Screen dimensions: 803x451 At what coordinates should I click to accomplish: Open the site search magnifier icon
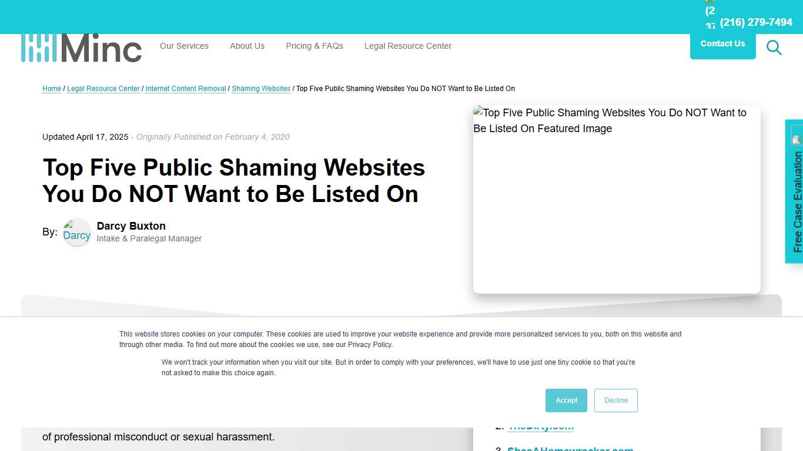774,48
